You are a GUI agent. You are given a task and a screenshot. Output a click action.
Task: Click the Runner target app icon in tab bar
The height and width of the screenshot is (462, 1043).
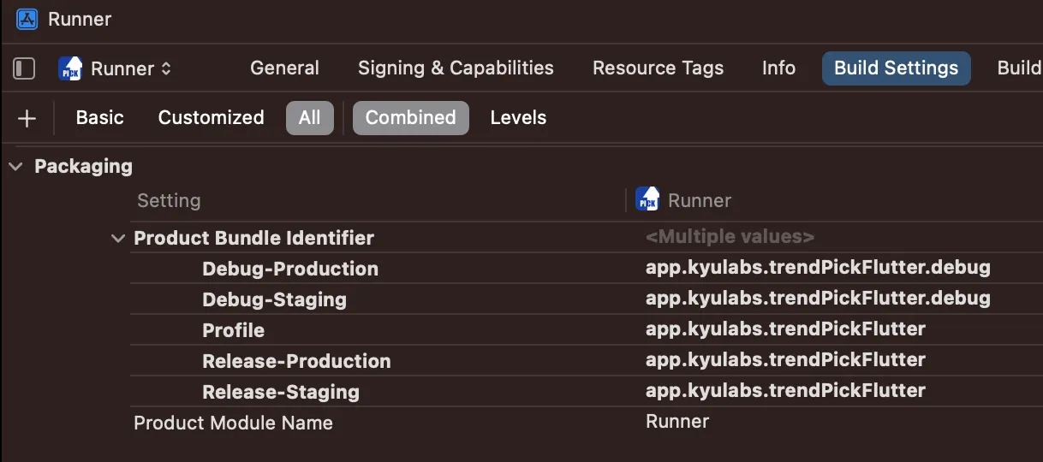pos(70,68)
